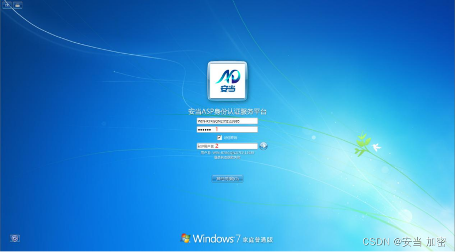Screen dimensions: 455x252
Task: Click the Windows 7 家庭普通版 branding text
Action: 227,239
